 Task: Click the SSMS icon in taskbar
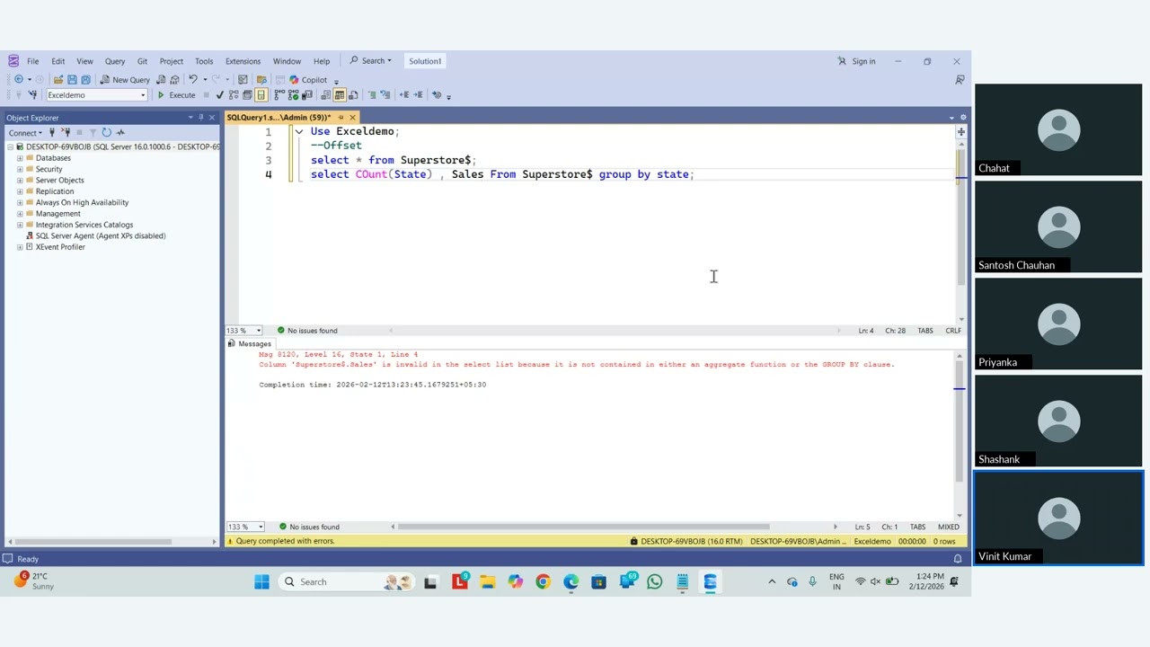click(x=710, y=582)
